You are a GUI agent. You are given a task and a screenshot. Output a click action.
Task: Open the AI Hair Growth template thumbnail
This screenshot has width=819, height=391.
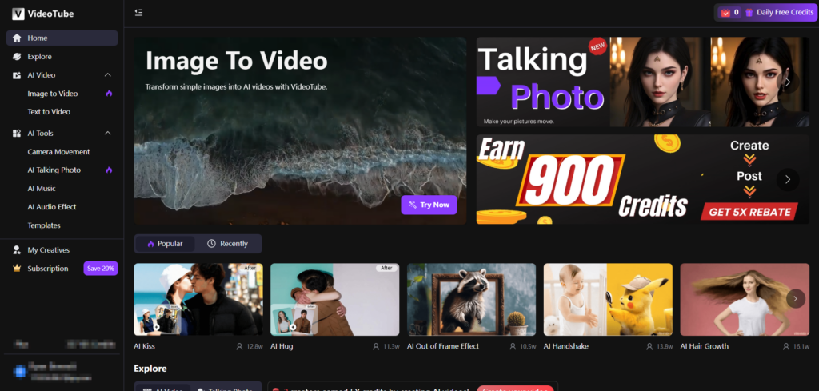(x=745, y=299)
